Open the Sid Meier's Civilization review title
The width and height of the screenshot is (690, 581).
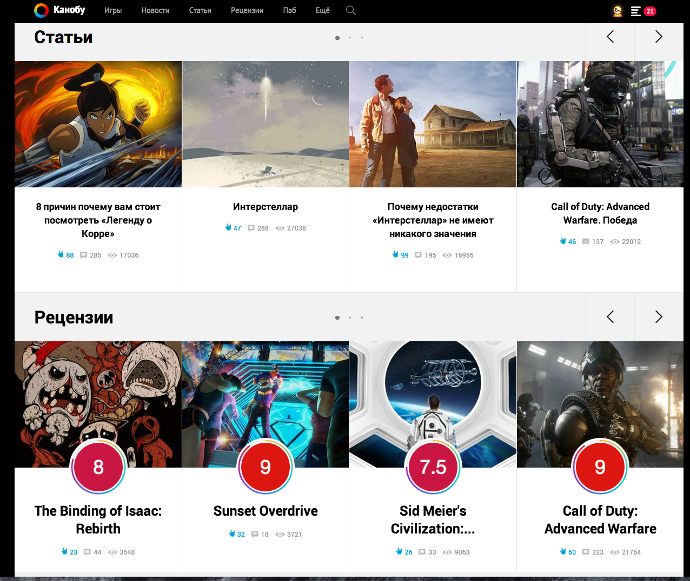pos(433,519)
